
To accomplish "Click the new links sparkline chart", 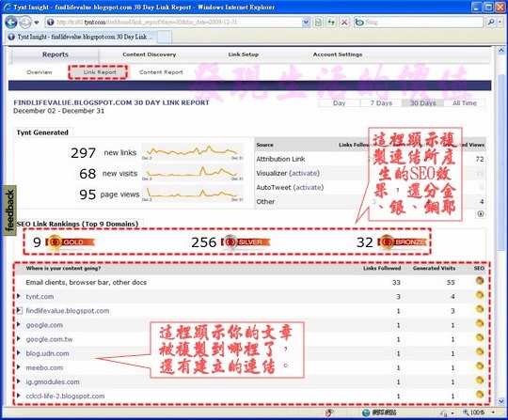I will (193, 151).
